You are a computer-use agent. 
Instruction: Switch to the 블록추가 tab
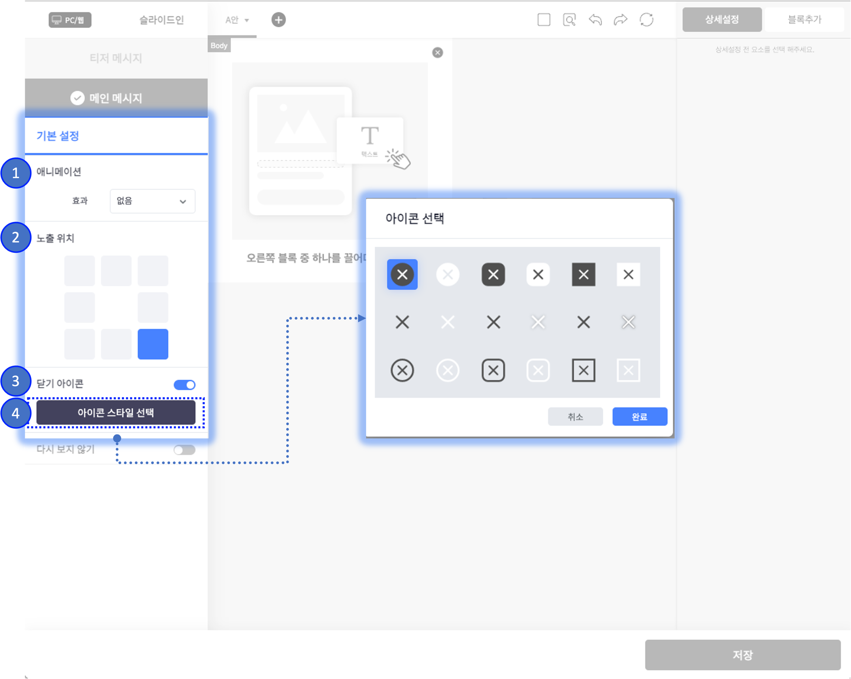804,20
